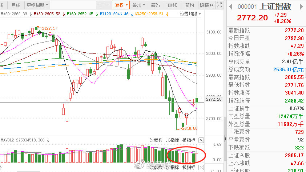Zoom in chart with plus button

click(x=100, y=5)
